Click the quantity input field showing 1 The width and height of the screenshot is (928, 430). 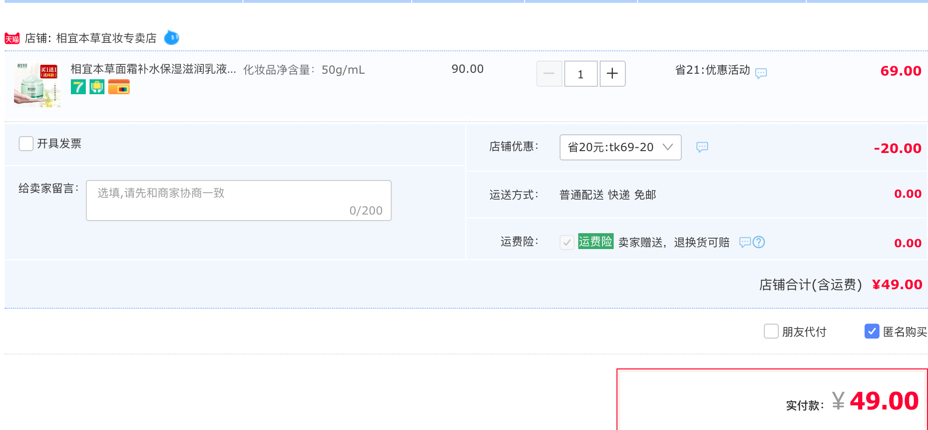pos(581,74)
